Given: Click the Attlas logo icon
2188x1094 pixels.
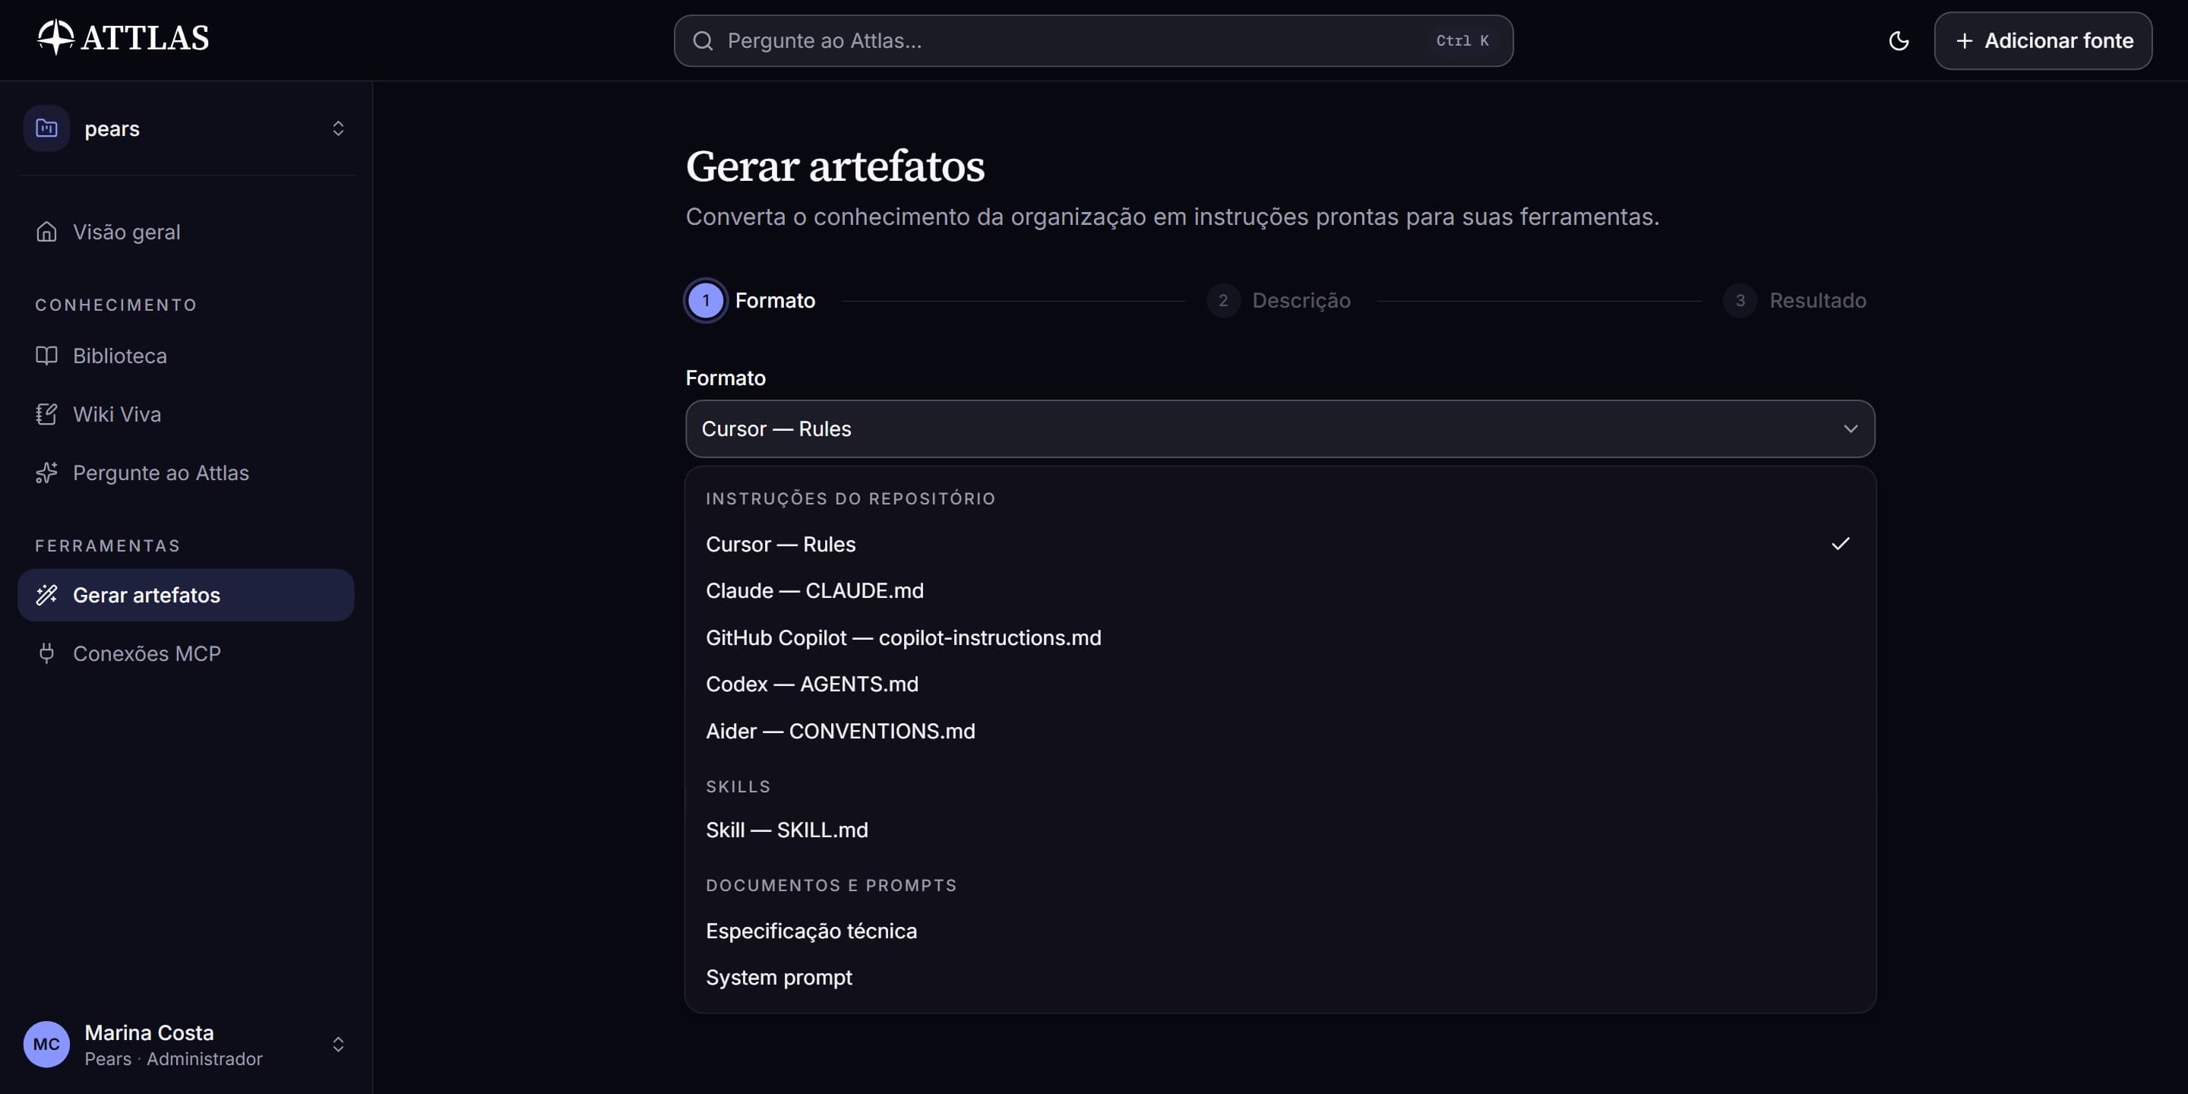Looking at the screenshot, I should click(55, 37).
